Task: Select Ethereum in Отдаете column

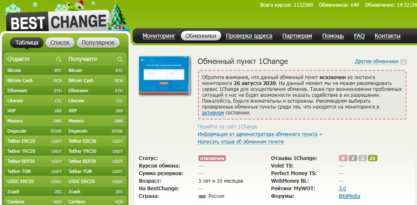Action: [x=35, y=91]
